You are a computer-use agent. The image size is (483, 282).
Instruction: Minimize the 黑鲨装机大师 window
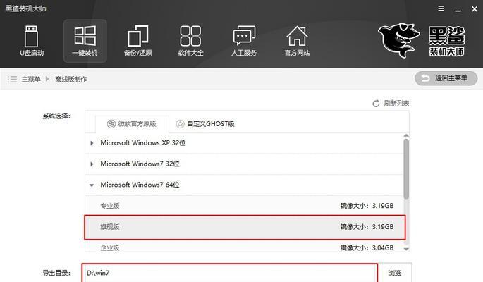458,9
